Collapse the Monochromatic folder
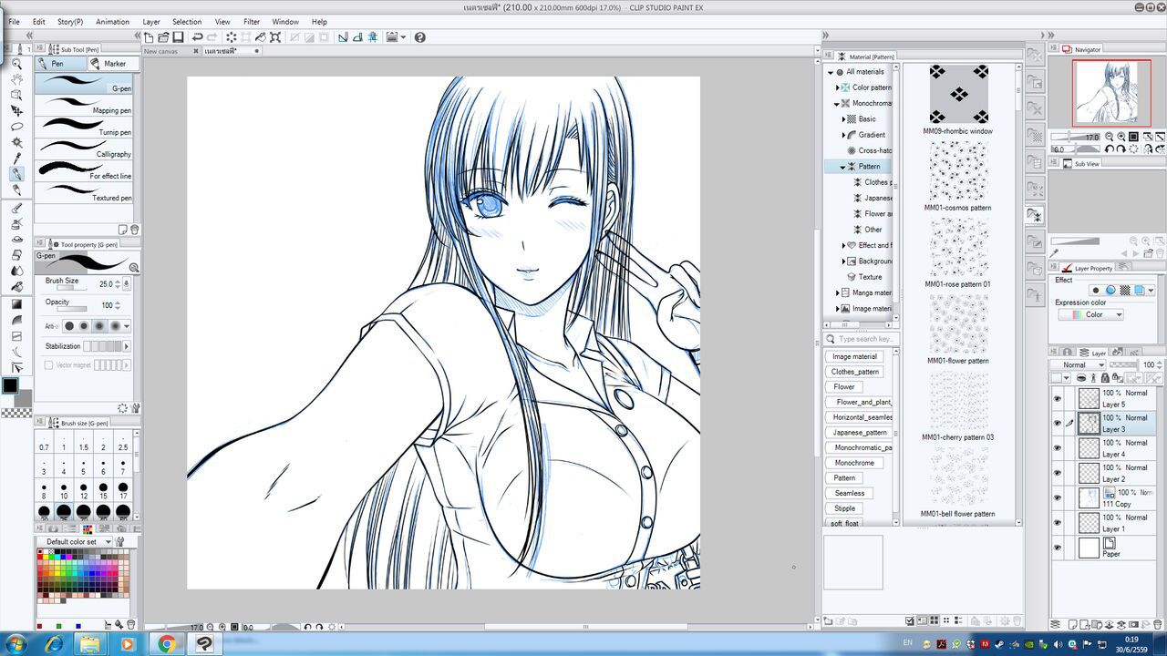This screenshot has height=656, width=1167. 837,104
